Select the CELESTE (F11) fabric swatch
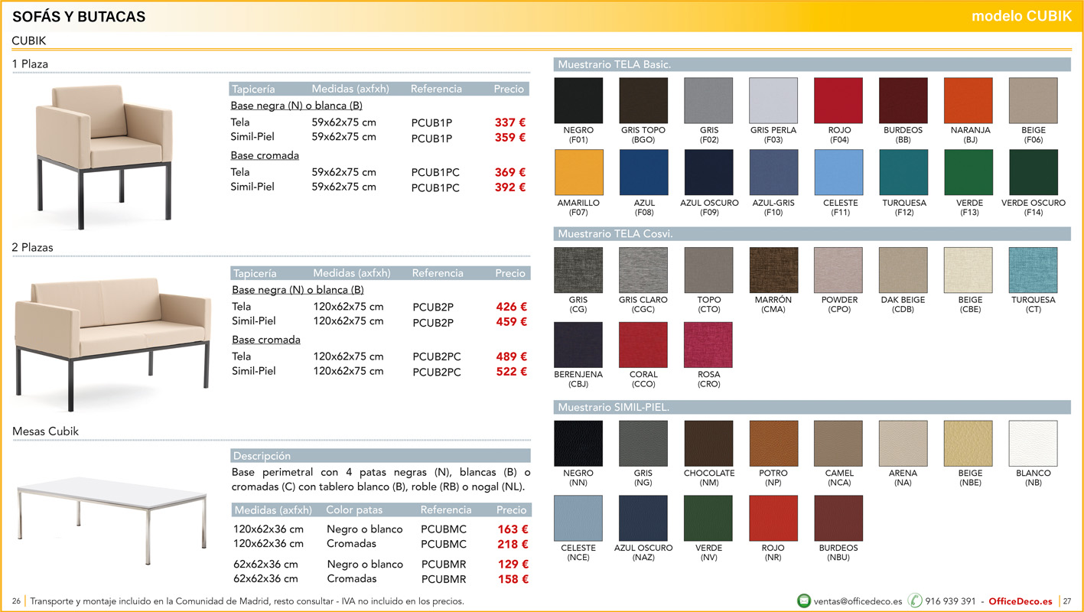Viewport: 1084px width, 612px height. 838,172
